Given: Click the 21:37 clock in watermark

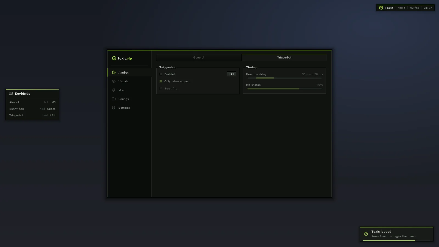Looking at the screenshot, I should (x=428, y=8).
